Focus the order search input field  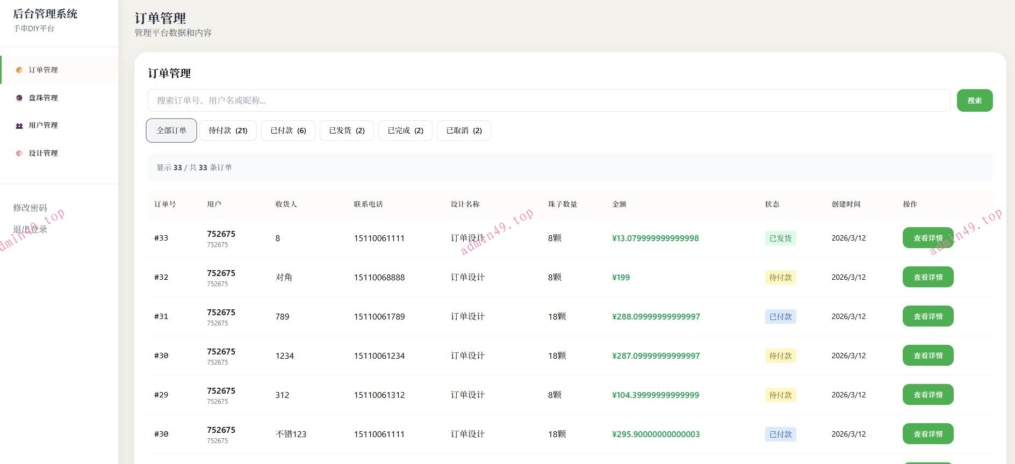pyautogui.click(x=548, y=100)
